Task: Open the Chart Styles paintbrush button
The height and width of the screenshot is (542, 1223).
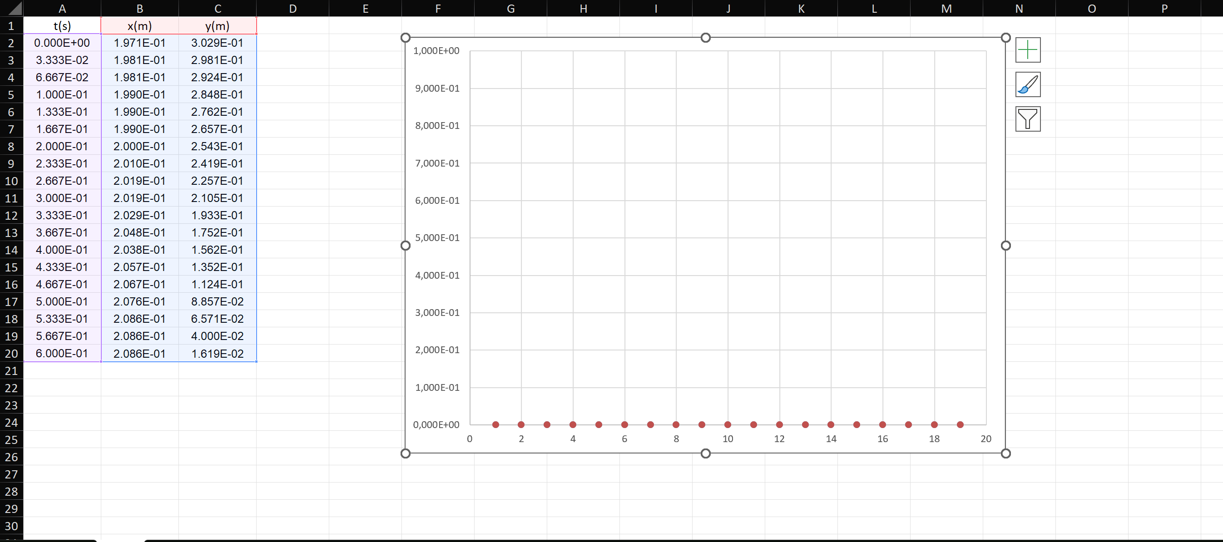Action: click(x=1027, y=84)
